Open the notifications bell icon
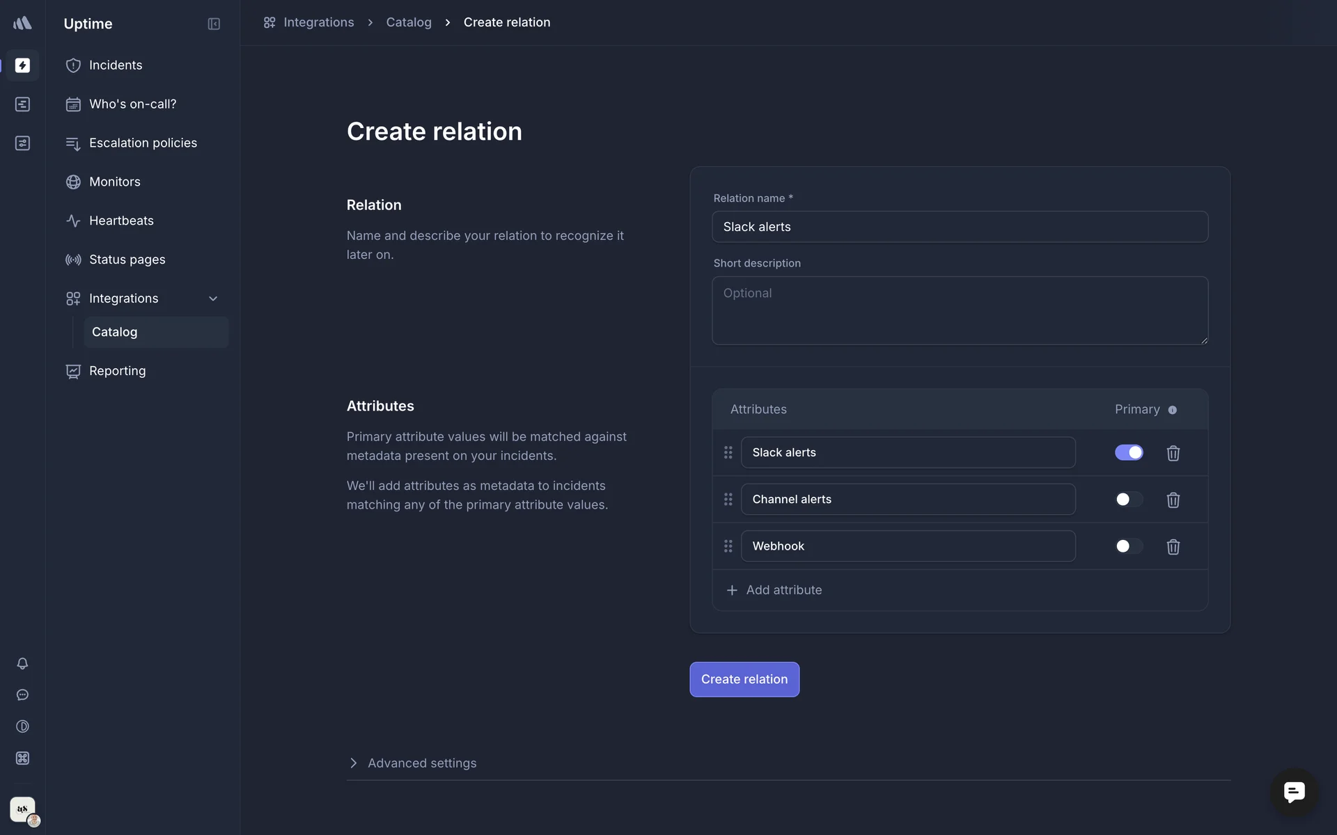Viewport: 1337px width, 835px height. (x=22, y=664)
